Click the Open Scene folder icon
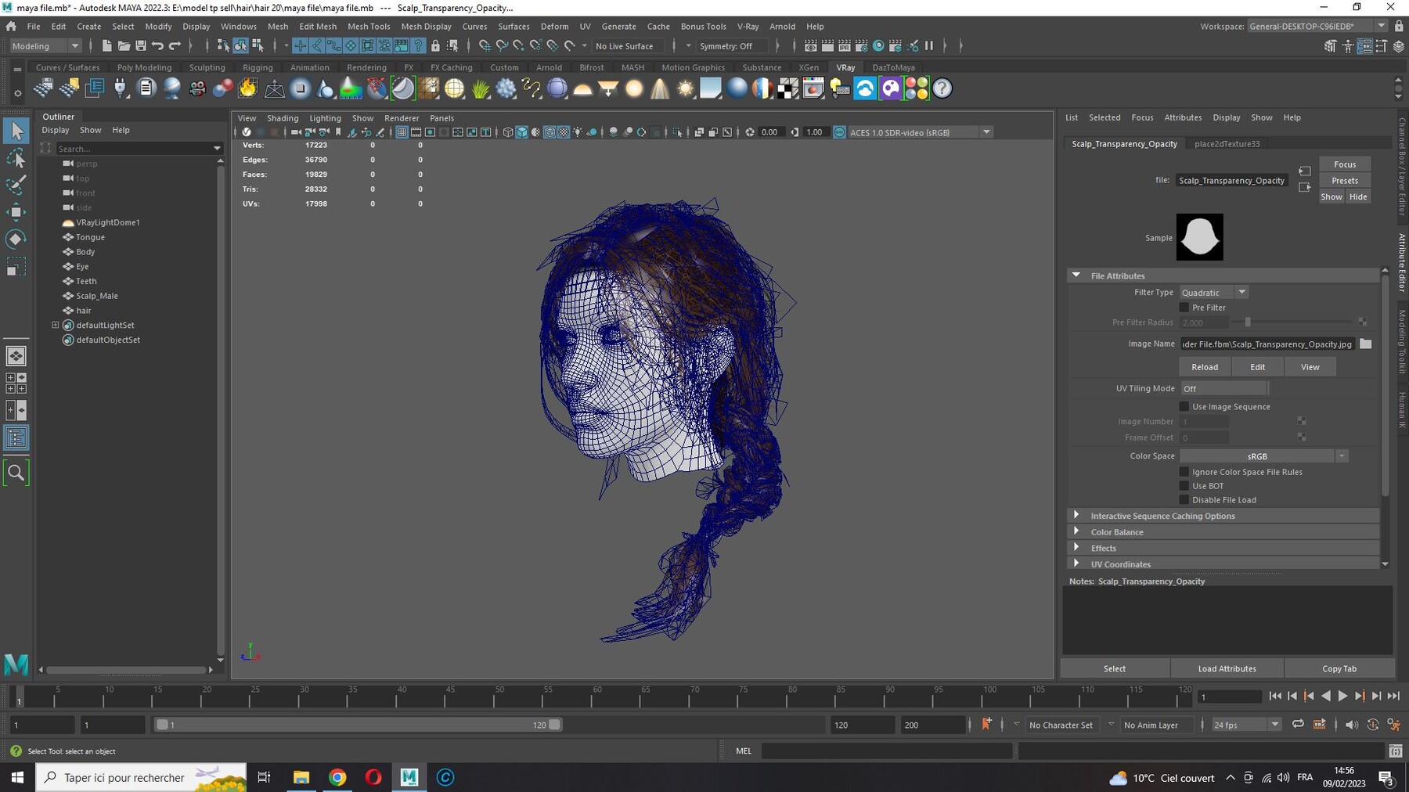The height and width of the screenshot is (792, 1409). coord(124,46)
